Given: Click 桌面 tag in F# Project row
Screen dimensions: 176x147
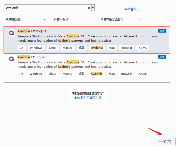Looking at the screenshot, I should (x=81, y=74).
